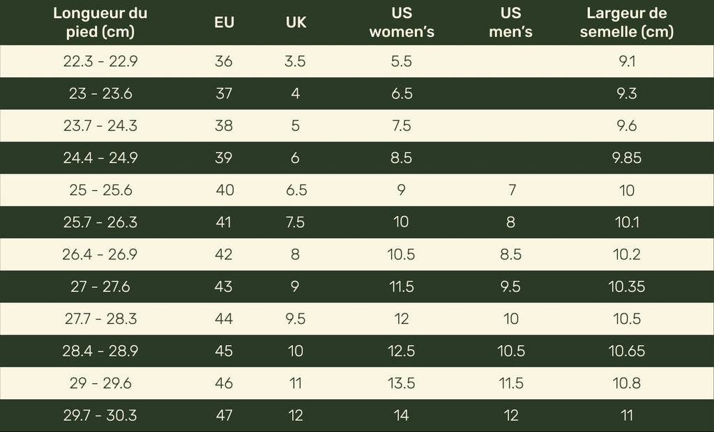Screen dimensions: 714x432
Task: Click the '23.7 - 24.3' foot length cell
Action: pos(100,126)
